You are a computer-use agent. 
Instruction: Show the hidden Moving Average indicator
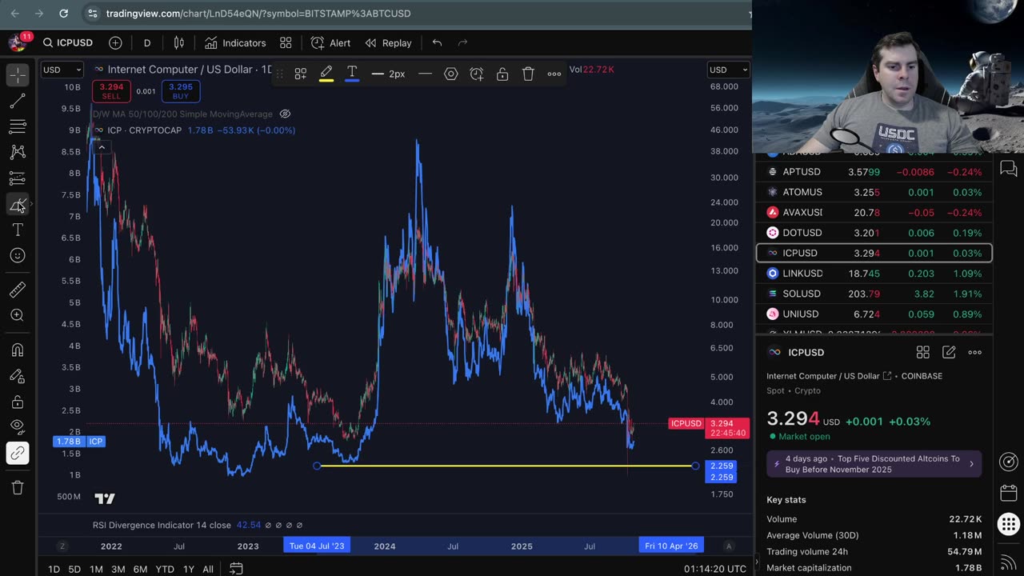point(285,114)
